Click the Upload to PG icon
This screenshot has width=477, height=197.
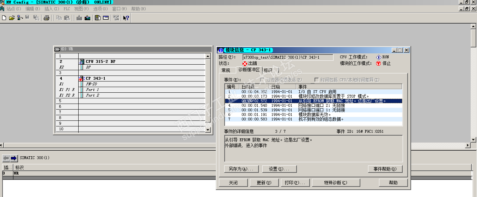(x=87, y=18)
